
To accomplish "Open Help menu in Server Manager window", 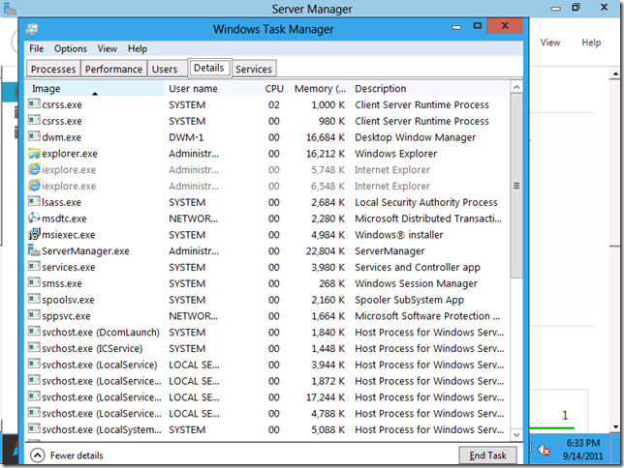I will pos(591,43).
